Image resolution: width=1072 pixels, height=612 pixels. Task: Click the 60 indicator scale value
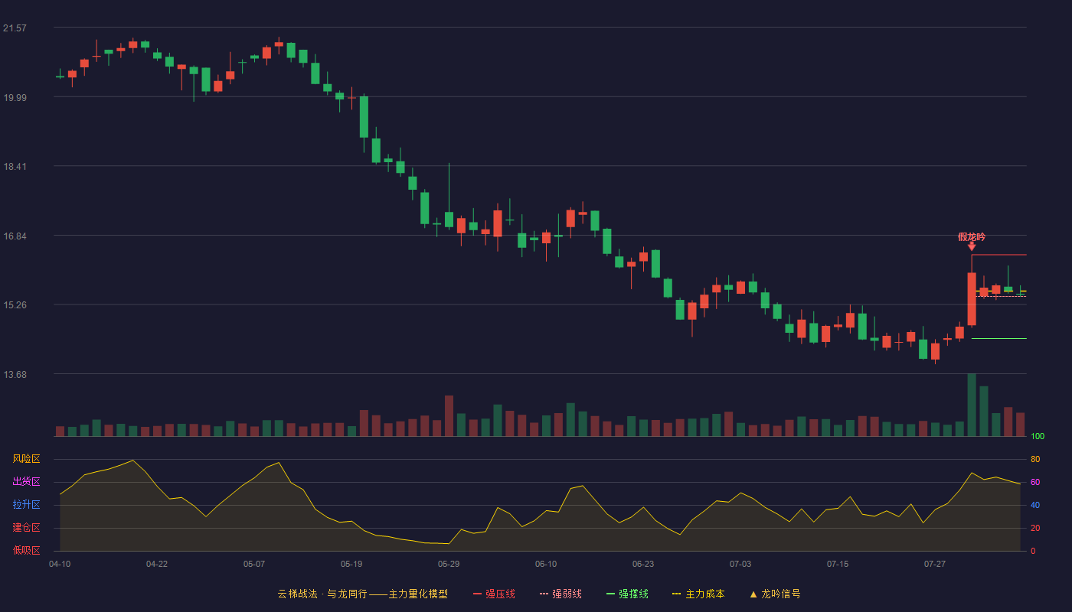[1035, 482]
